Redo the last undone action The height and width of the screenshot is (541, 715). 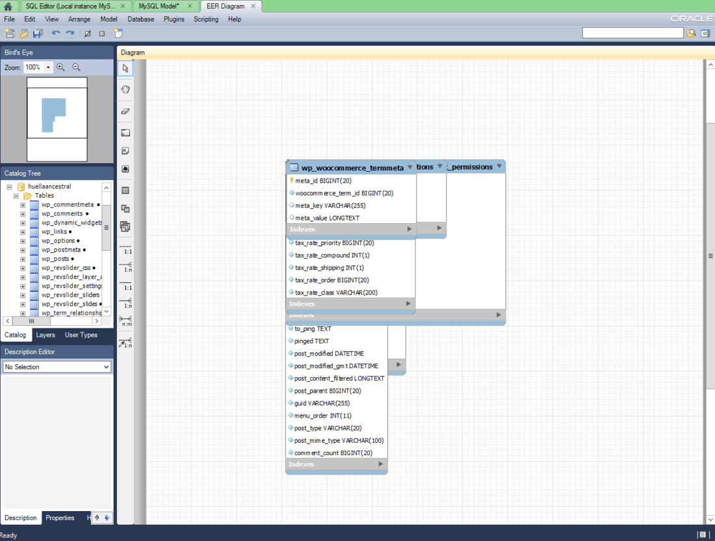pyautogui.click(x=70, y=33)
